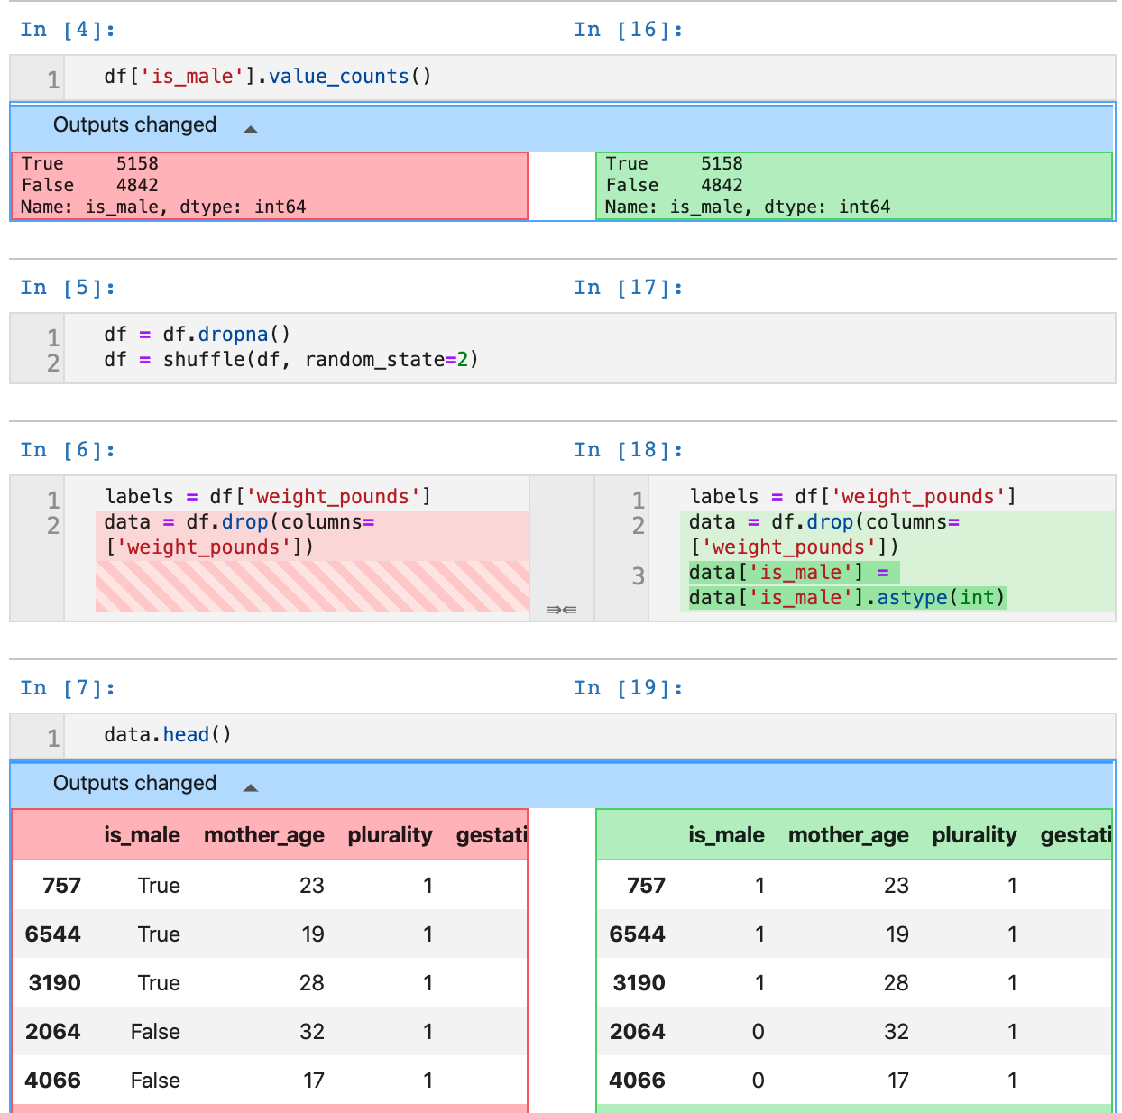
Task: Click the merge arrows icon between cells 6 and 18
Action: (x=561, y=611)
